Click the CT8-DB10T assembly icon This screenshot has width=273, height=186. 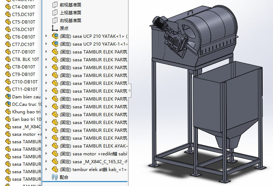click(8, 67)
